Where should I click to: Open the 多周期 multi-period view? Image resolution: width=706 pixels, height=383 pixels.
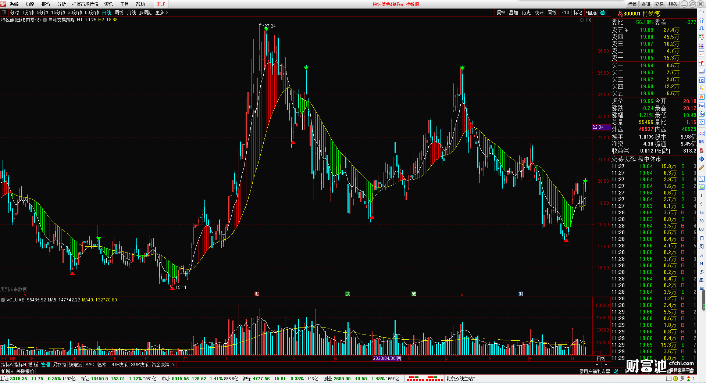[x=146, y=12]
